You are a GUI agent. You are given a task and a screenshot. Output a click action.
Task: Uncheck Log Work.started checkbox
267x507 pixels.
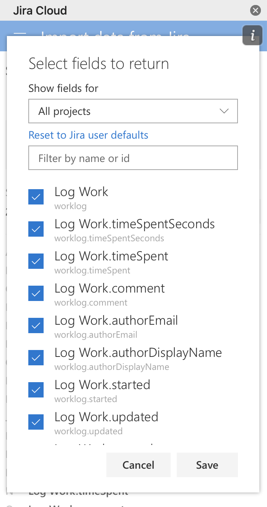[x=36, y=390]
